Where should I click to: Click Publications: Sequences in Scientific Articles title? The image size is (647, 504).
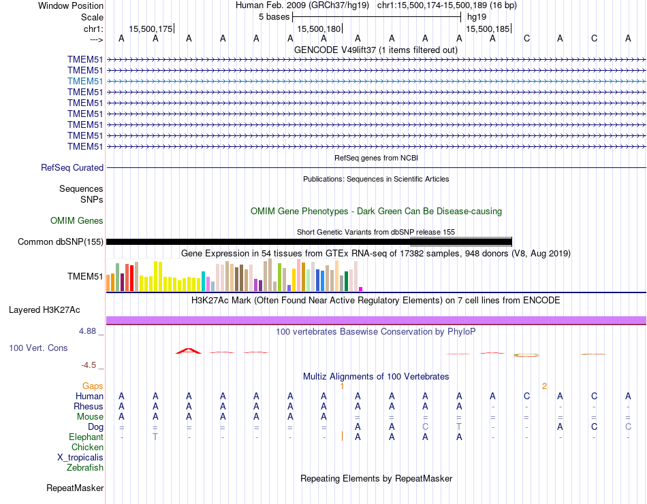tap(376, 179)
